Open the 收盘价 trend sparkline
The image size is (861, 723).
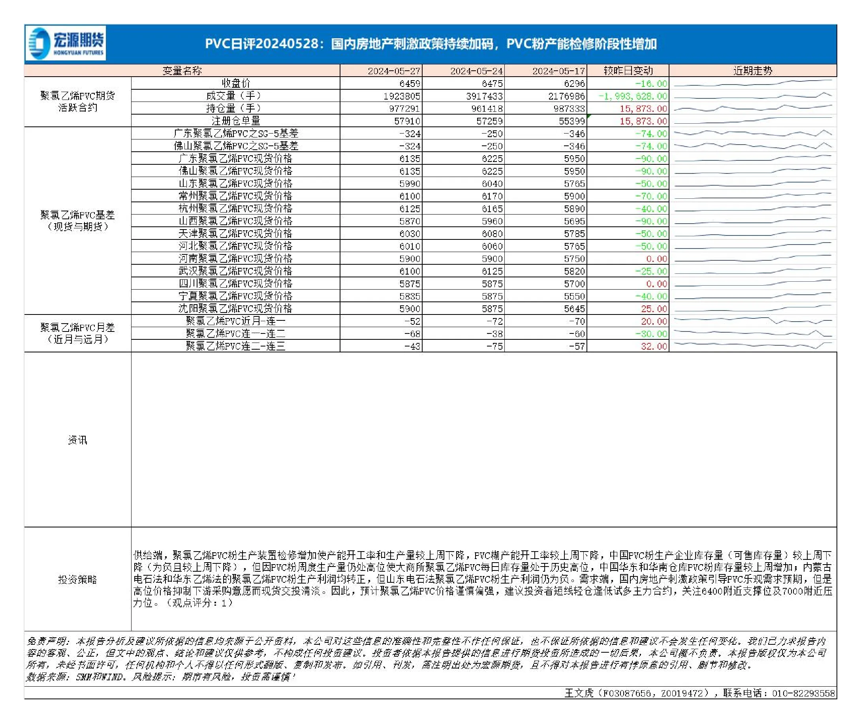coord(753,83)
